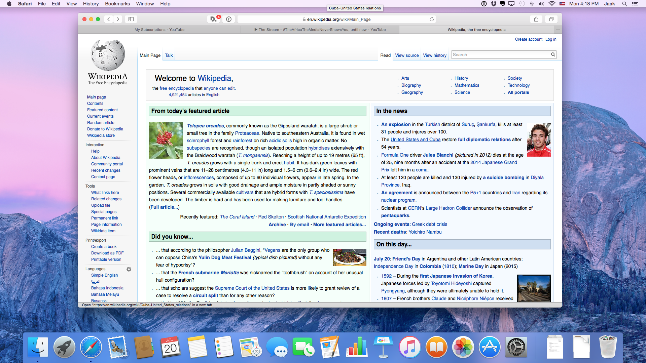Open Wi-Fi status menu
Screen dimensions: 646x363
pyautogui.click(x=552, y=4)
